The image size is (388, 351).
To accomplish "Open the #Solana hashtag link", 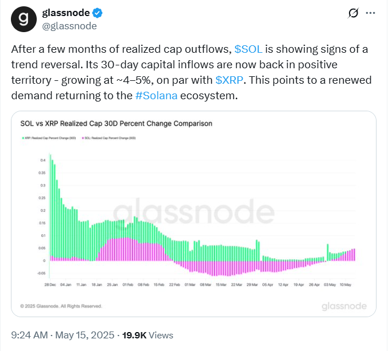I will point(157,95).
